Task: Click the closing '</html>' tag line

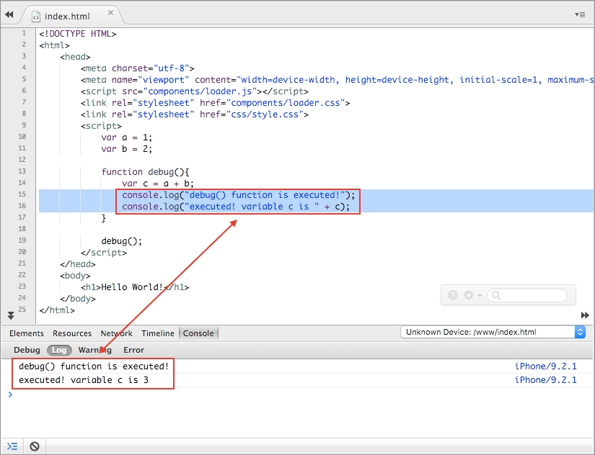Action: click(57, 310)
